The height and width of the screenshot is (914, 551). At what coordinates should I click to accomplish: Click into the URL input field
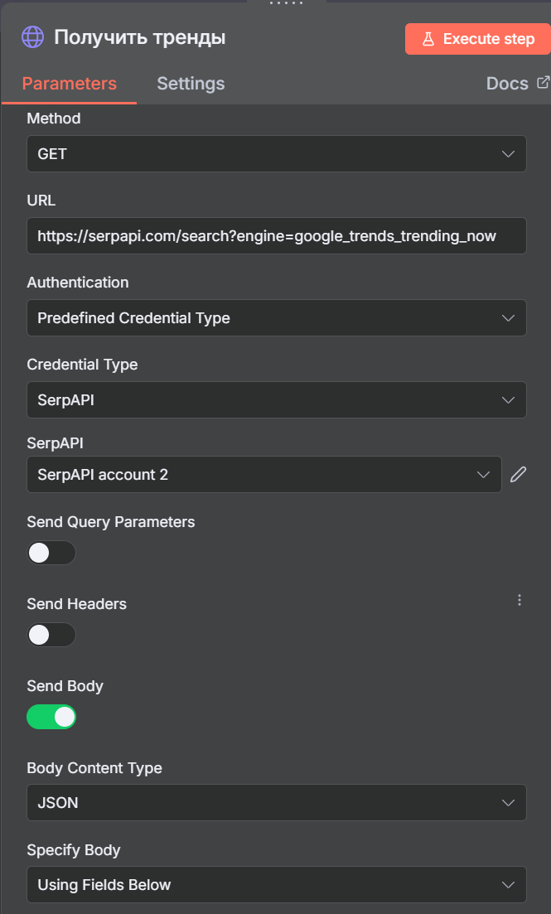click(x=277, y=236)
